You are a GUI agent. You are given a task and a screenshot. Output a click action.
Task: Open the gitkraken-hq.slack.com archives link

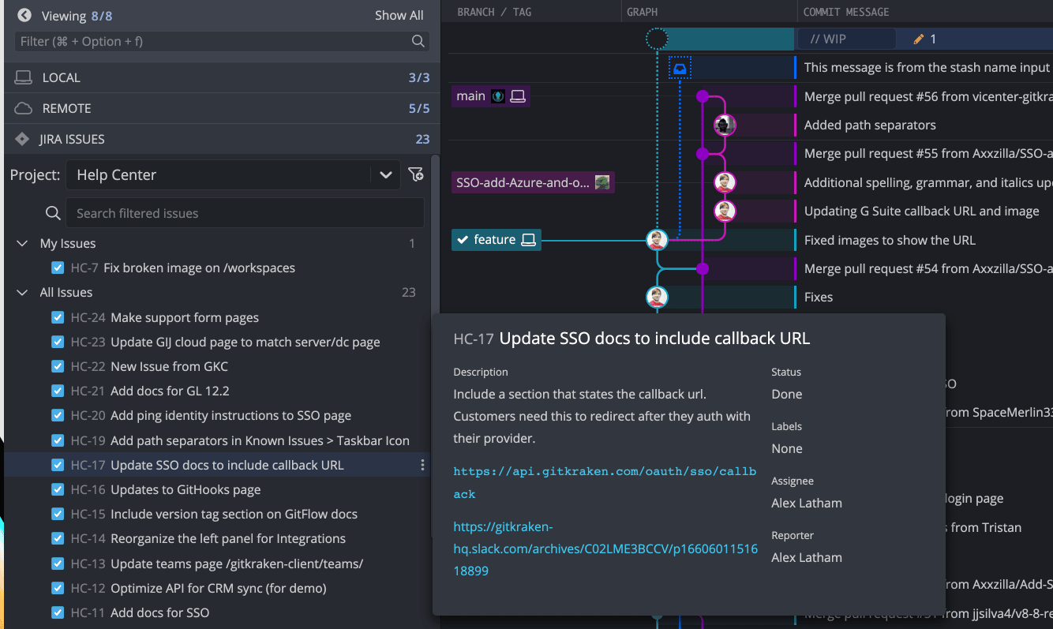point(605,549)
